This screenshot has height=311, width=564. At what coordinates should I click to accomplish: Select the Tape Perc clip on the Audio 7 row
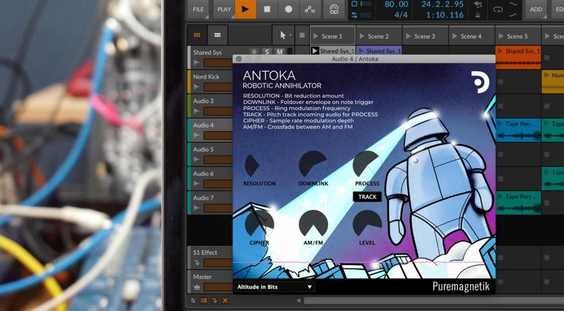(x=518, y=203)
